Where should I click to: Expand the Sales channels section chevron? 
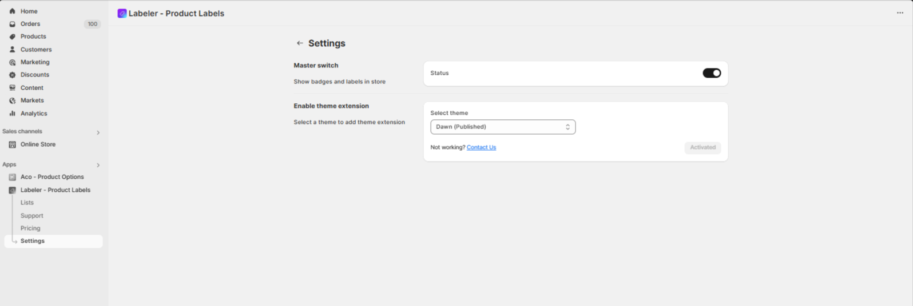tap(98, 132)
